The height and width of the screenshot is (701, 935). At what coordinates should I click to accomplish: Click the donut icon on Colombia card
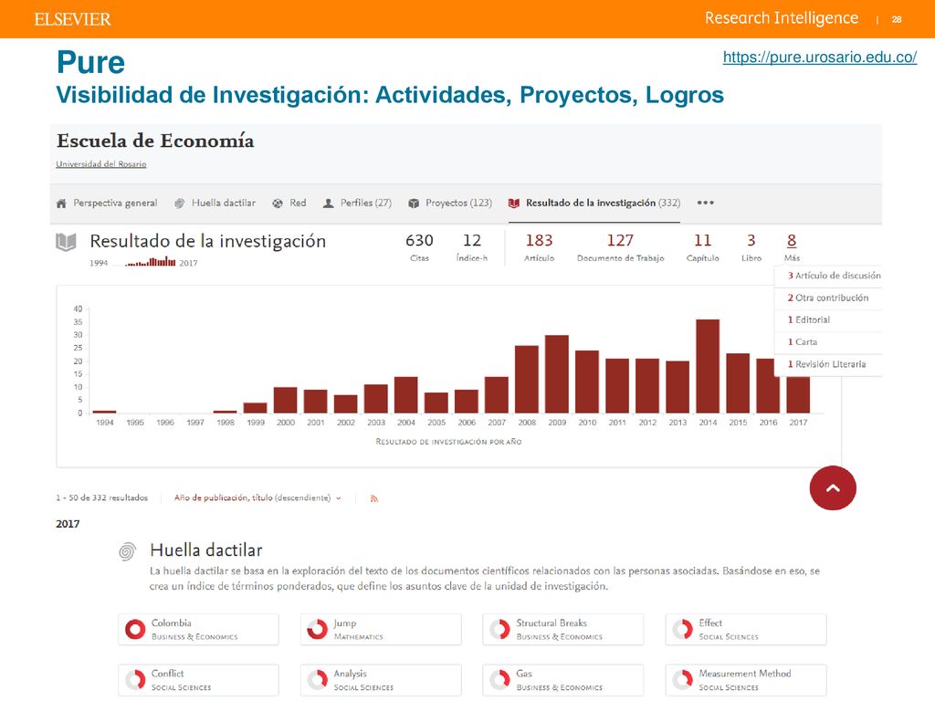coord(135,630)
